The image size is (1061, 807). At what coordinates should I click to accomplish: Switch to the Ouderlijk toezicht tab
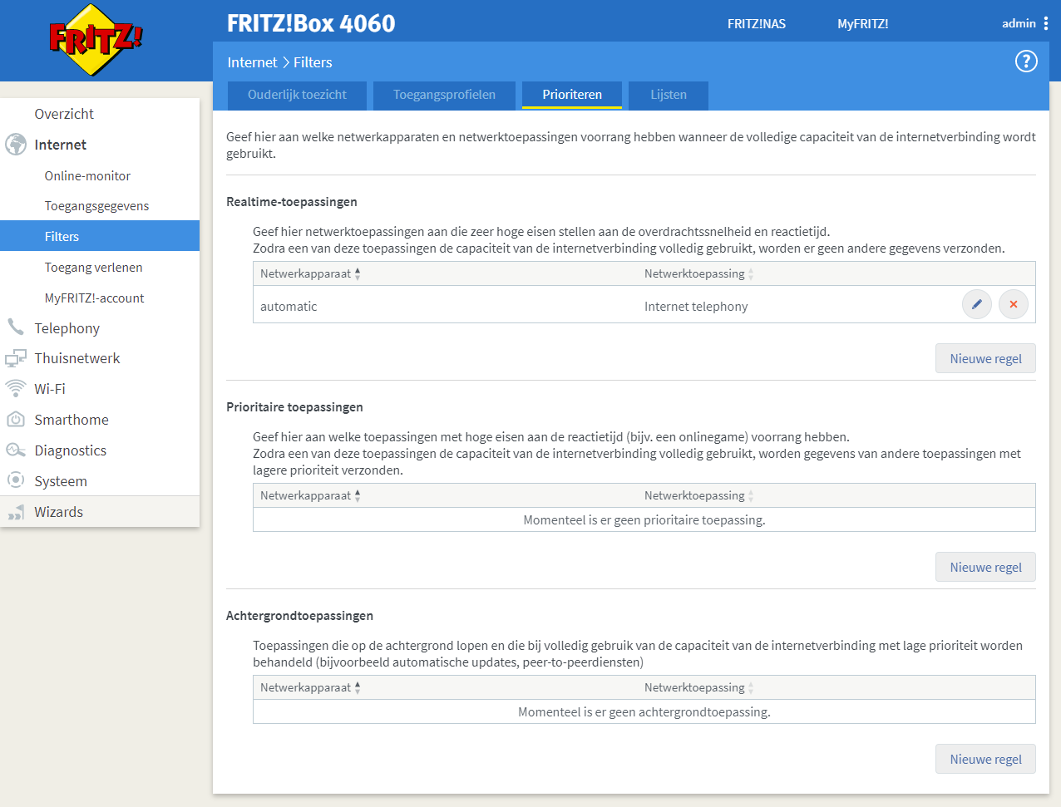(297, 95)
